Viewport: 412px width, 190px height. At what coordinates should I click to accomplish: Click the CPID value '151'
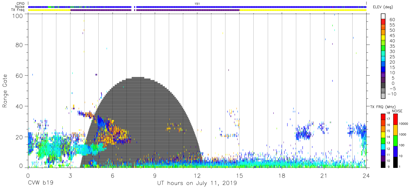197,4
